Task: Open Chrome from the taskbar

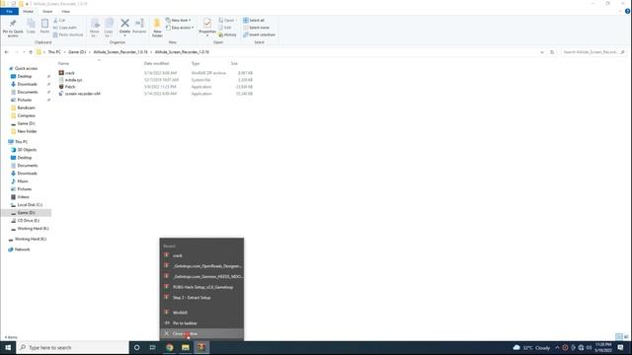Action: click(170, 347)
